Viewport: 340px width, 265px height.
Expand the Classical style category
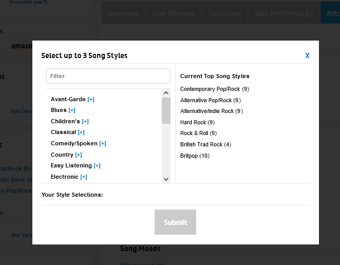81,132
